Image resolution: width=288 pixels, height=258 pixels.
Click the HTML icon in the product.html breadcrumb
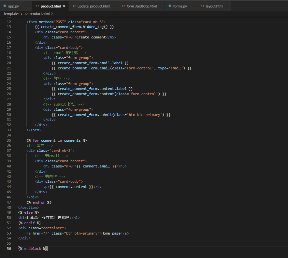point(26,14)
